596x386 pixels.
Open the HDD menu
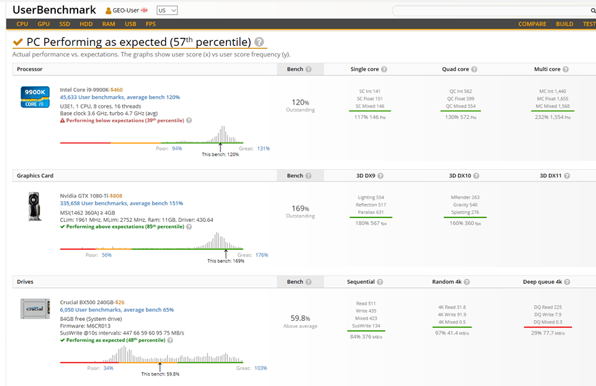(86, 24)
